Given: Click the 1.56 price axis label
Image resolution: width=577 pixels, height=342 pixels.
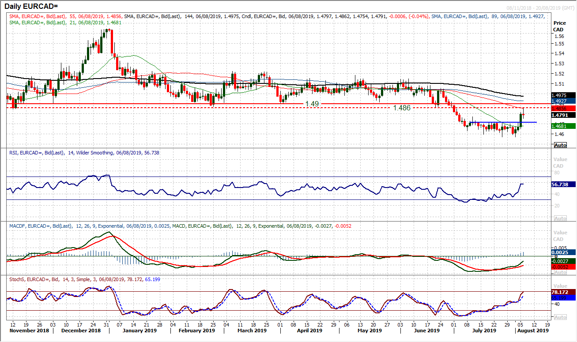Looking at the screenshot, I should pyautogui.click(x=558, y=36).
